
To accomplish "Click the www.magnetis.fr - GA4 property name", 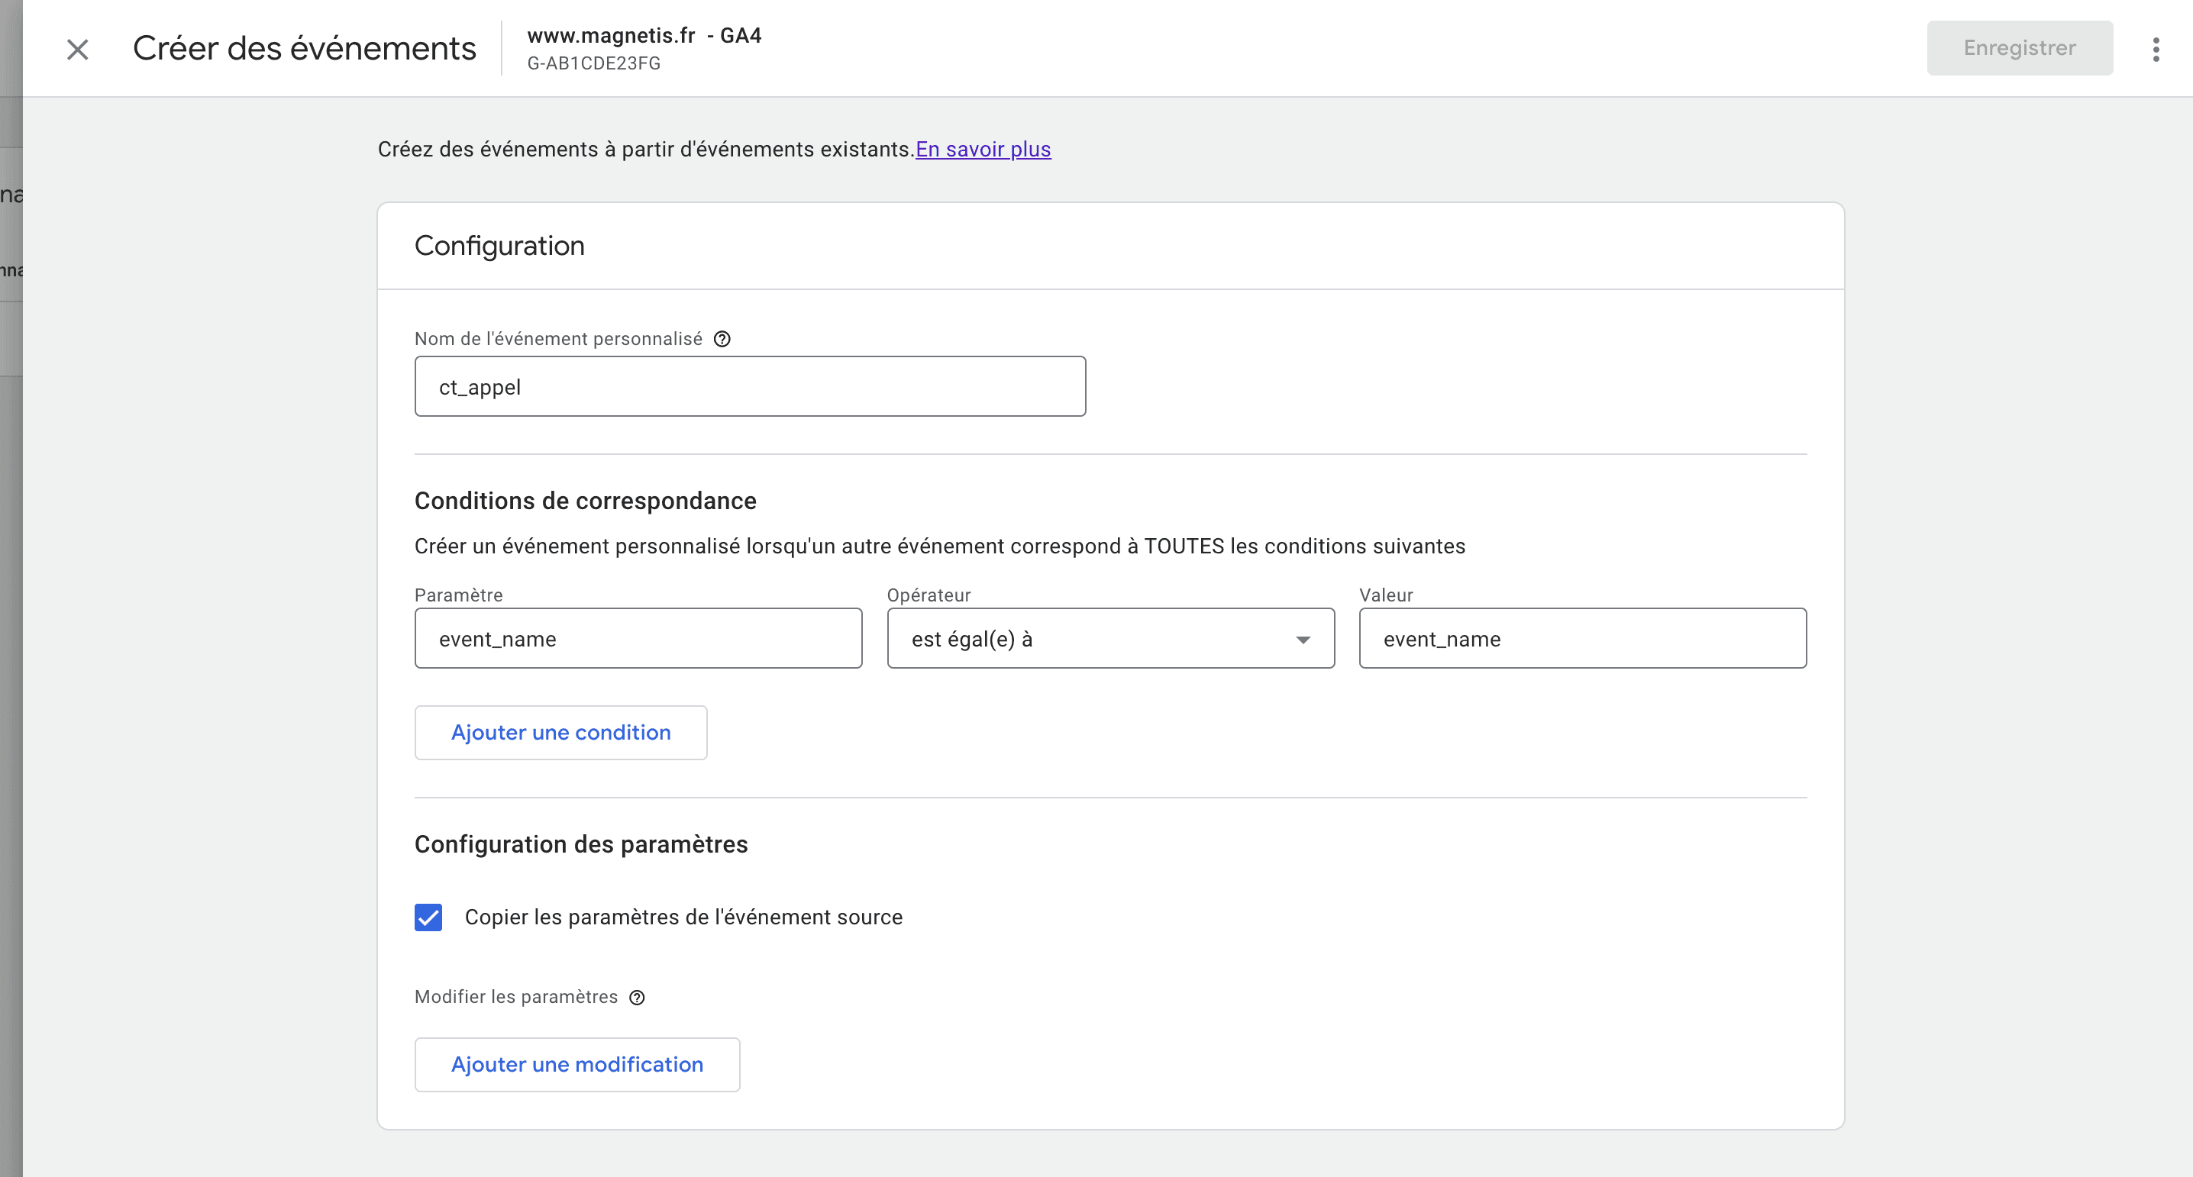I will click(644, 35).
